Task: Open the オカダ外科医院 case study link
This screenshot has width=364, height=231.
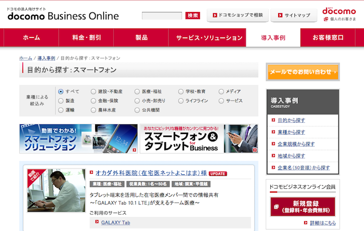Action: coord(151,173)
